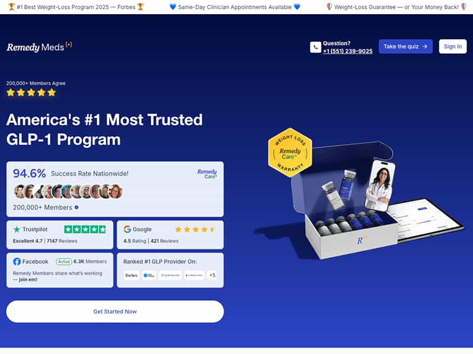Click the Google logo in reviews card

127,229
